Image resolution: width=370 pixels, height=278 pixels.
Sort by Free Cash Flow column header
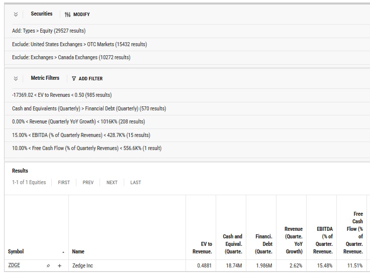tap(353, 233)
